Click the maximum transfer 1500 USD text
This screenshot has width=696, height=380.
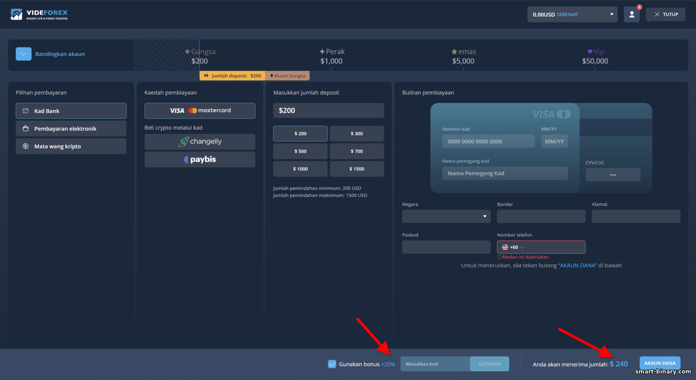coord(320,195)
